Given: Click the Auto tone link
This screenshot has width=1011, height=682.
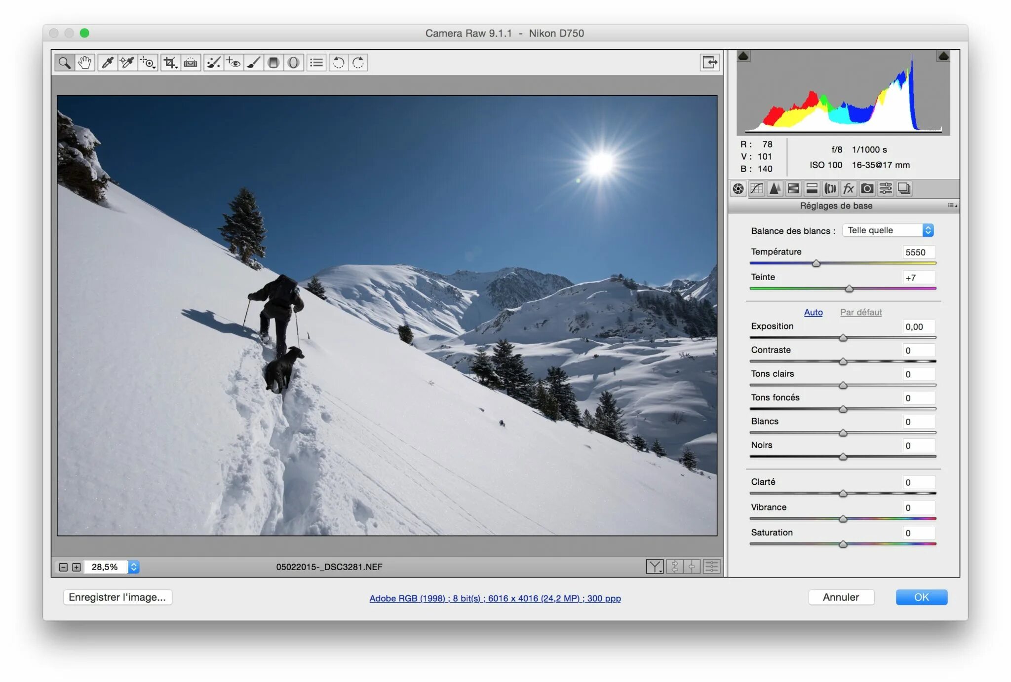Looking at the screenshot, I should coord(813,312).
